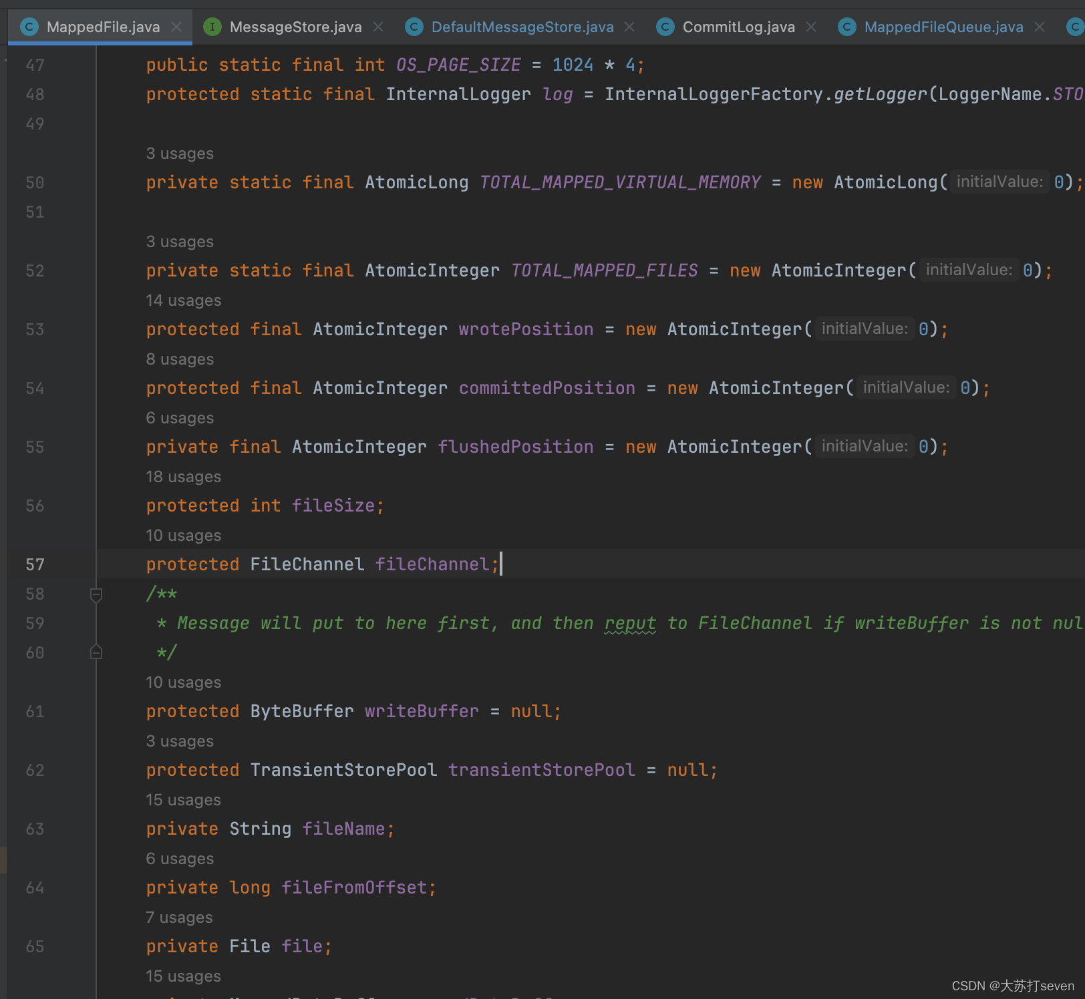1085x999 pixels.
Task: Click the underlined word reput in comment
Action: point(630,624)
